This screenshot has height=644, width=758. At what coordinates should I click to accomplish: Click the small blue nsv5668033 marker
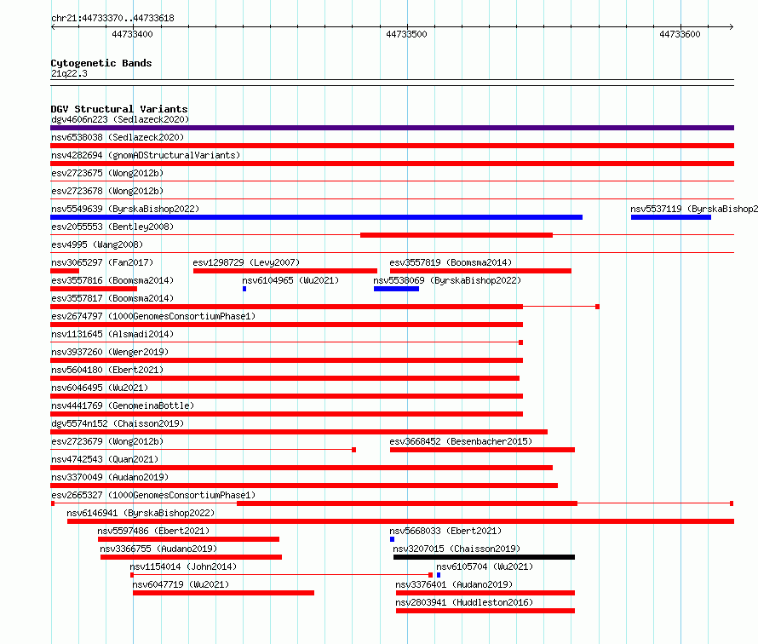point(392,539)
